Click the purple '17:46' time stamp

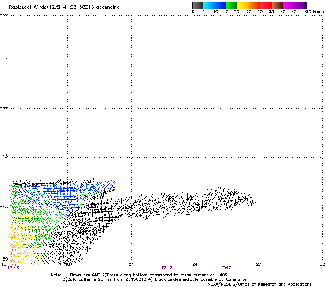[13, 268]
